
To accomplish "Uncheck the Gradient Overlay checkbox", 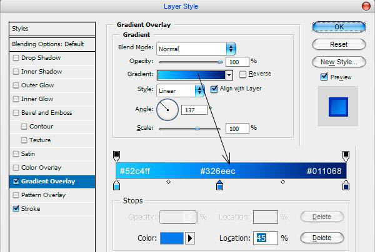I will 16,181.
